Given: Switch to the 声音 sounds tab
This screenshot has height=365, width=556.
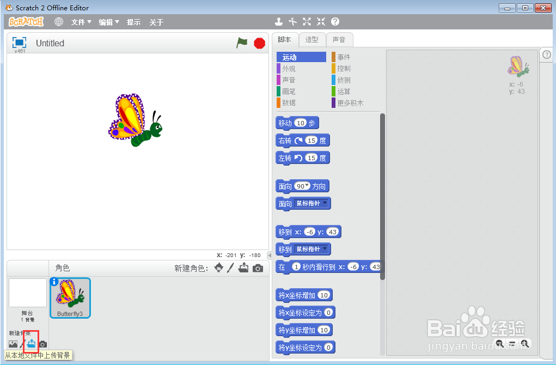Looking at the screenshot, I should point(339,40).
